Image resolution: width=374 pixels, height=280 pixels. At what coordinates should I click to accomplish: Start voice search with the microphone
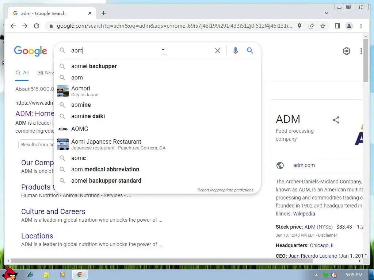236,50
